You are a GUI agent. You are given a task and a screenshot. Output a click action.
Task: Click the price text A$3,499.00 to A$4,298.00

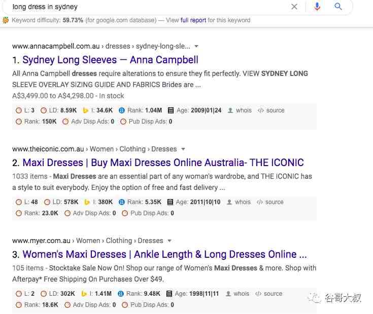[x=53, y=96]
